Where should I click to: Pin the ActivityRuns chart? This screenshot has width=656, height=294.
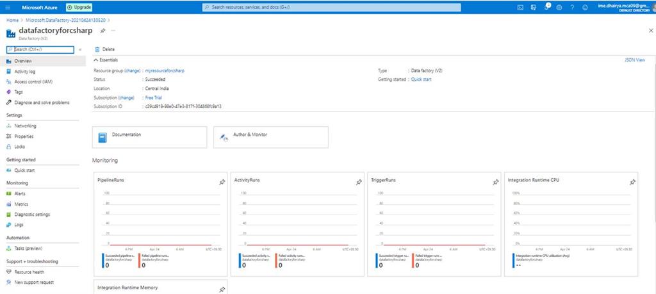pyautogui.click(x=359, y=183)
